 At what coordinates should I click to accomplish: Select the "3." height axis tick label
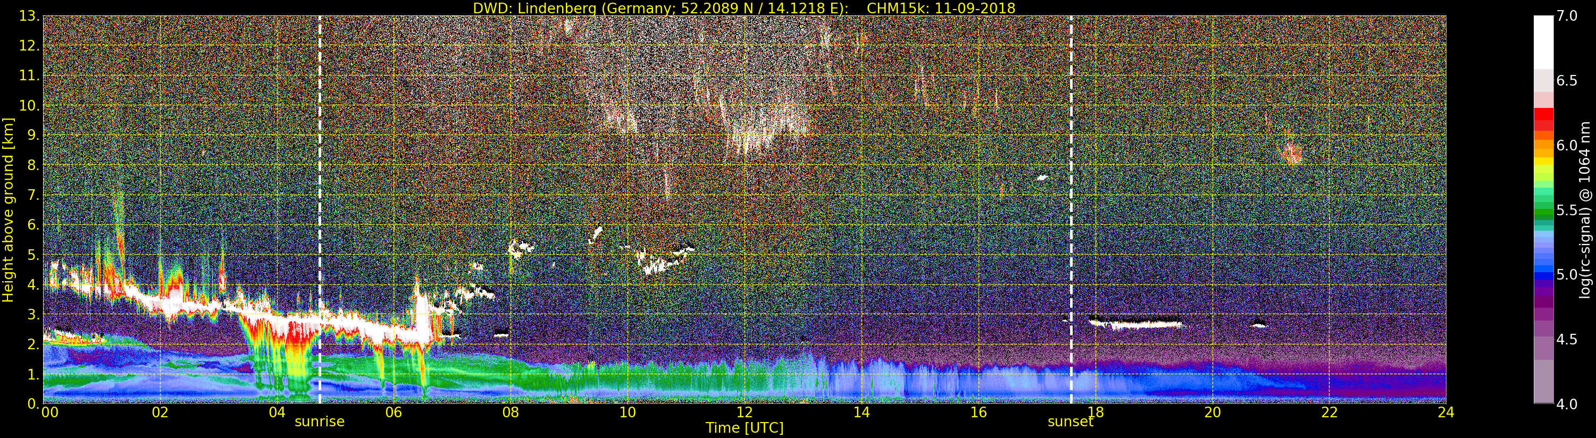coord(33,314)
